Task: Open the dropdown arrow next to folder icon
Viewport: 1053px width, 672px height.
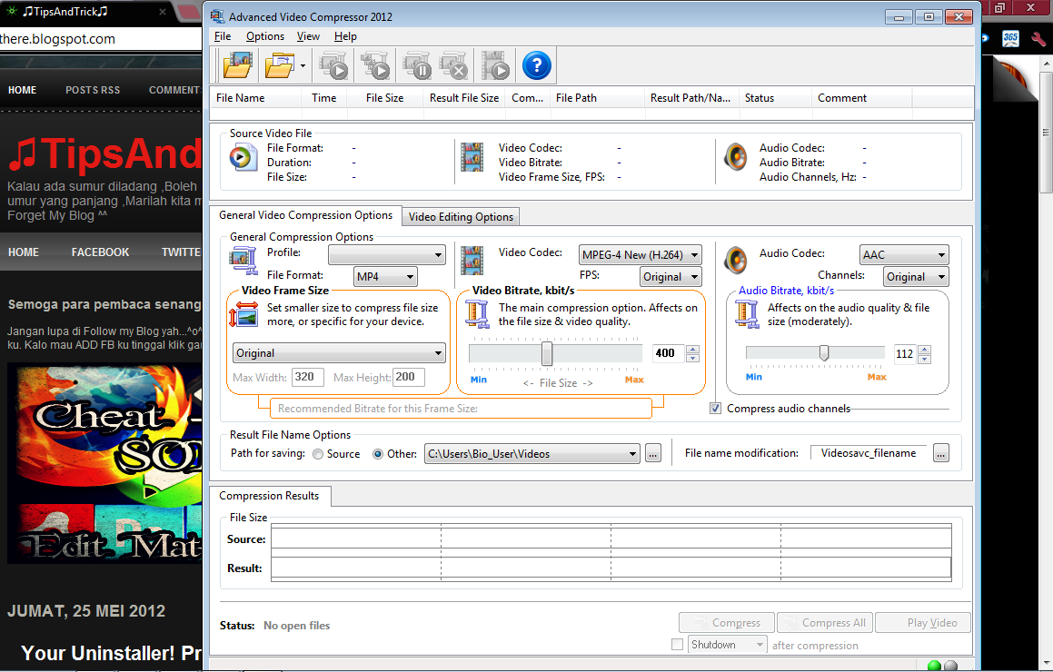Action: point(303,65)
